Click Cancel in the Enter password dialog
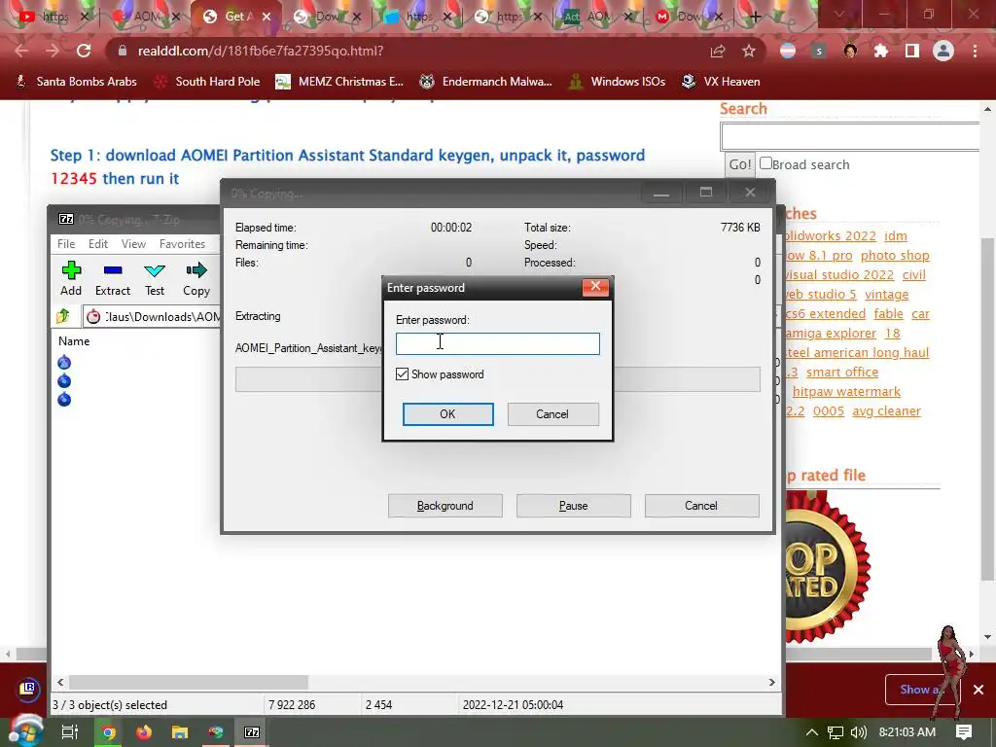Viewport: 996px width, 747px height. click(552, 414)
